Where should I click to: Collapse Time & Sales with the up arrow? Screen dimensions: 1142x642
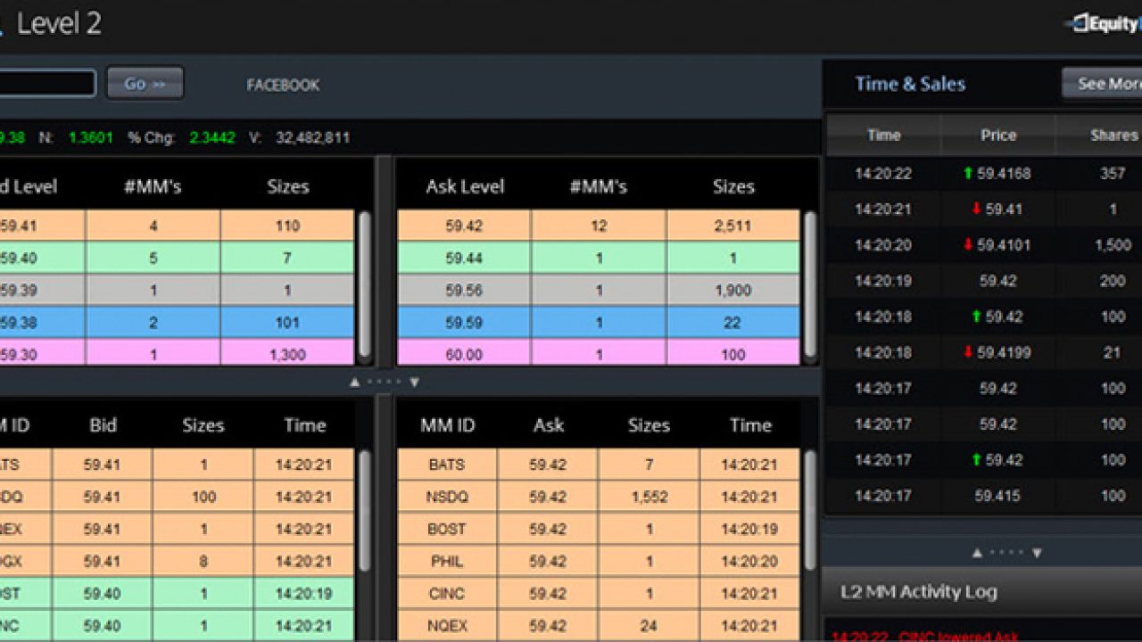(x=977, y=553)
